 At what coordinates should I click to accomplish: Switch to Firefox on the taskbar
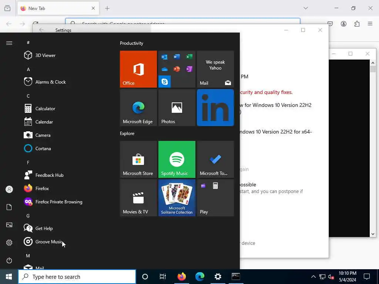tap(181, 277)
